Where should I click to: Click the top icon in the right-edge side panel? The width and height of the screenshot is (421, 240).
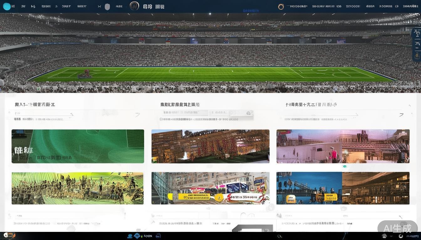[x=417, y=33]
